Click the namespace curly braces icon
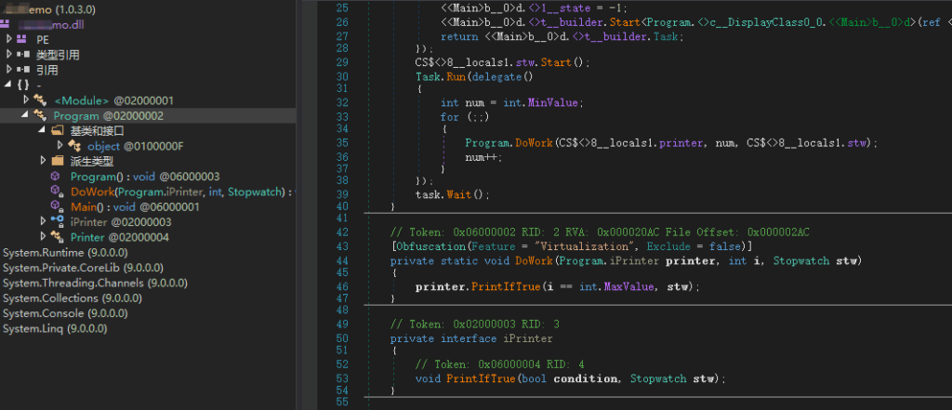The height and width of the screenshot is (410, 952). 22,85
